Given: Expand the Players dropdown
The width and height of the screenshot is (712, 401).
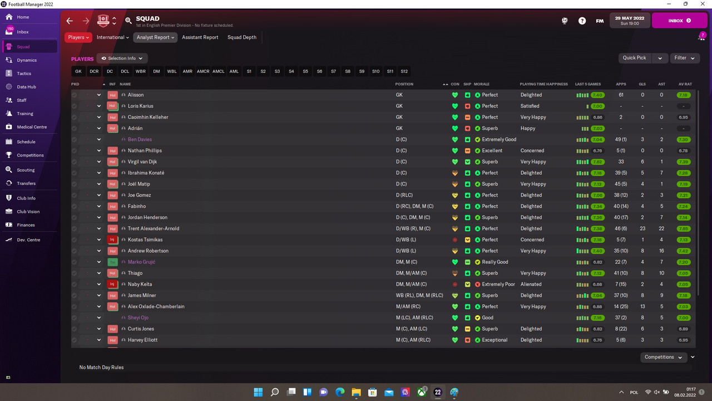Looking at the screenshot, I should [78, 37].
